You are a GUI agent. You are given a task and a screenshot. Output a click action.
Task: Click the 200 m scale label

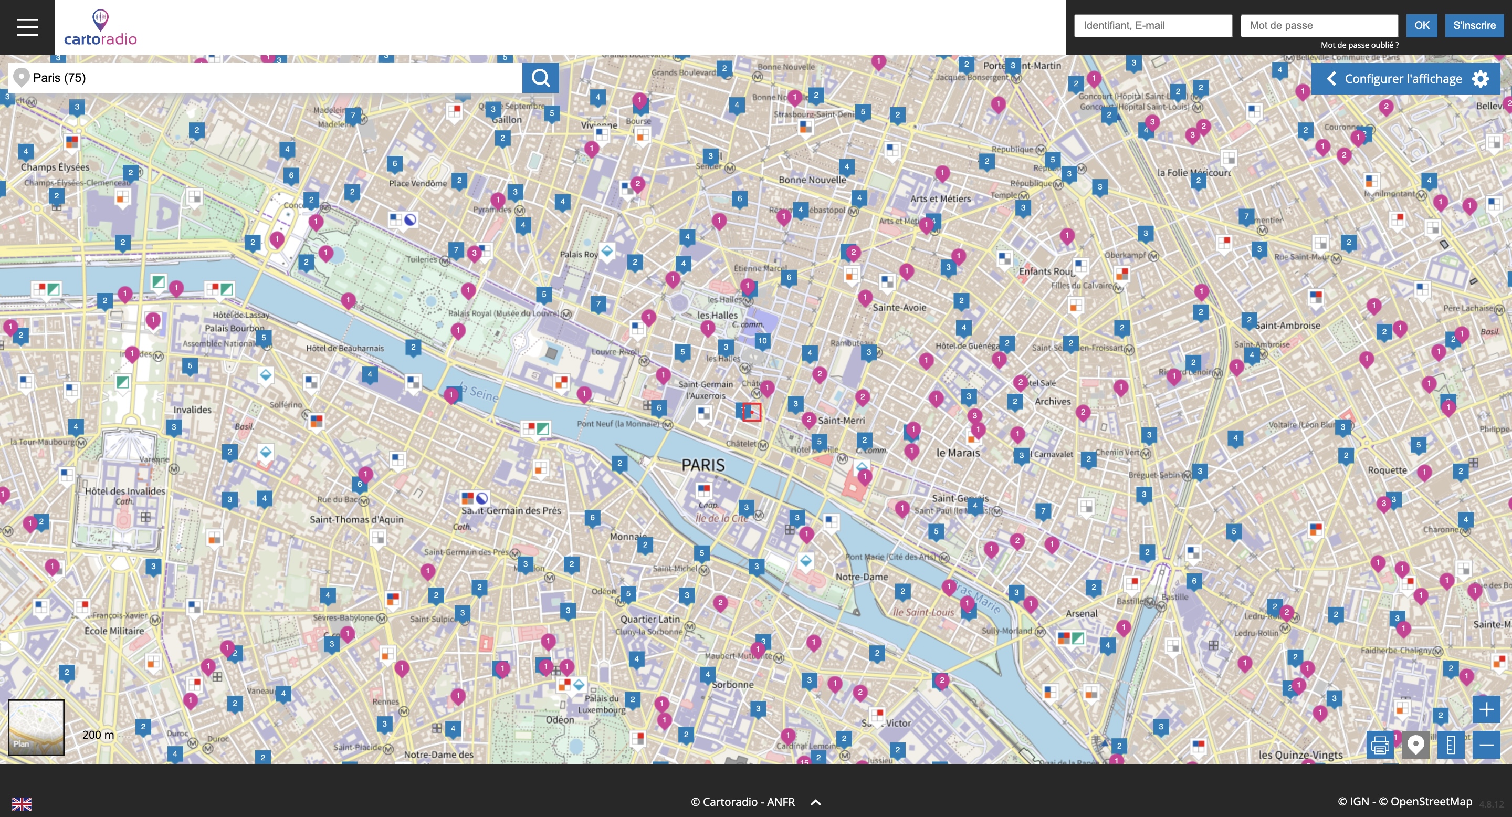tap(98, 735)
